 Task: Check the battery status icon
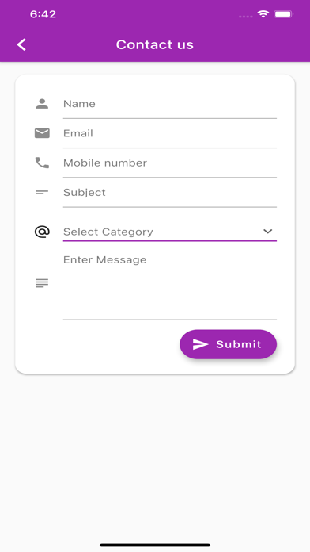click(284, 14)
